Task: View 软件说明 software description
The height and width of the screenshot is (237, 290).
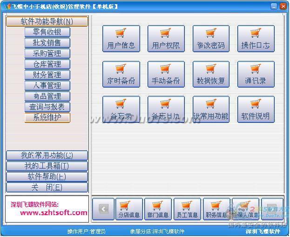Action: (256, 109)
